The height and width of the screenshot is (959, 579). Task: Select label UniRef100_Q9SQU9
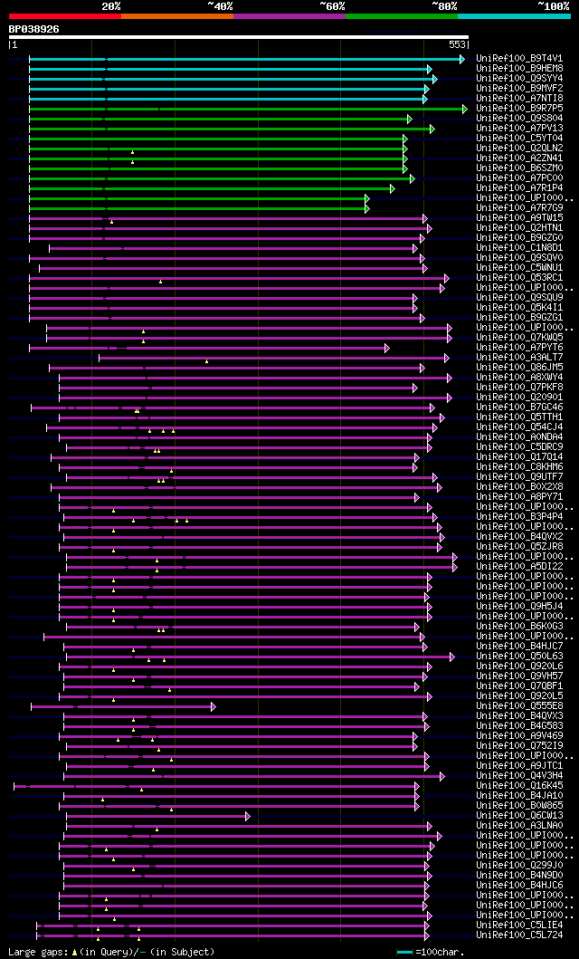[520, 298]
